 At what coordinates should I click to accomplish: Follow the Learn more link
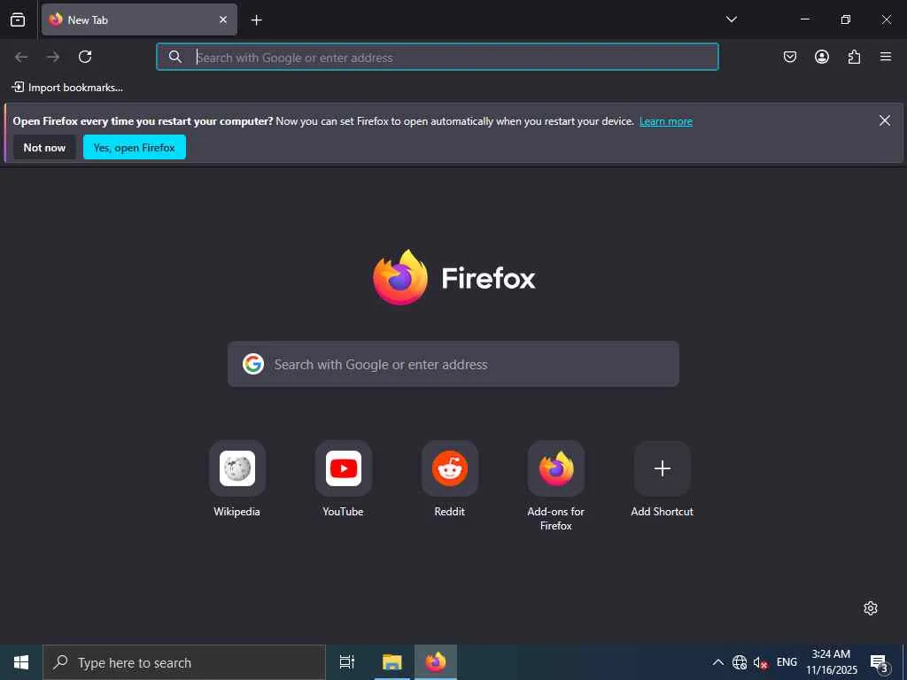point(666,121)
